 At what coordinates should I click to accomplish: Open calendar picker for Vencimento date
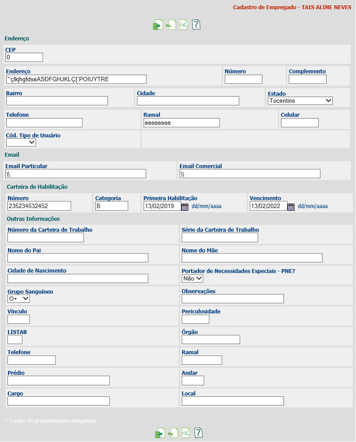(x=291, y=207)
